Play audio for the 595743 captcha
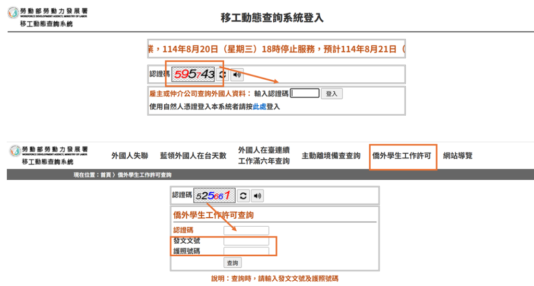Viewport: 534px width, 286px height. (x=237, y=74)
